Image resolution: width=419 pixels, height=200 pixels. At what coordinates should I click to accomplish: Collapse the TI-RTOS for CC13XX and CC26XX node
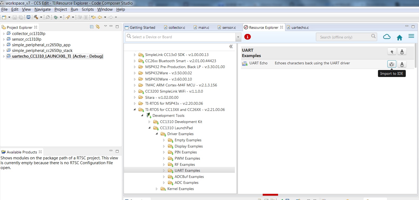135,110
